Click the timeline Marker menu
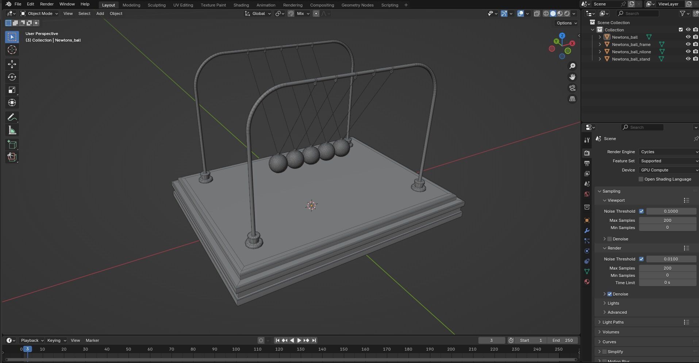Viewport: 699px width, 363px height. 92,340
